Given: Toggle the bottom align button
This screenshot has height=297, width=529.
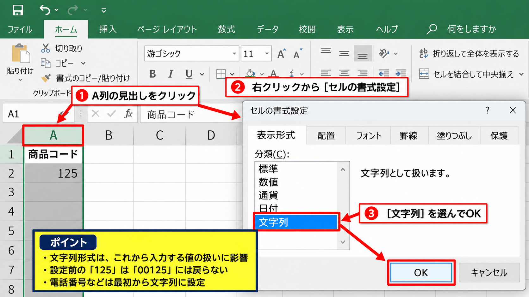Looking at the screenshot, I should [363, 54].
